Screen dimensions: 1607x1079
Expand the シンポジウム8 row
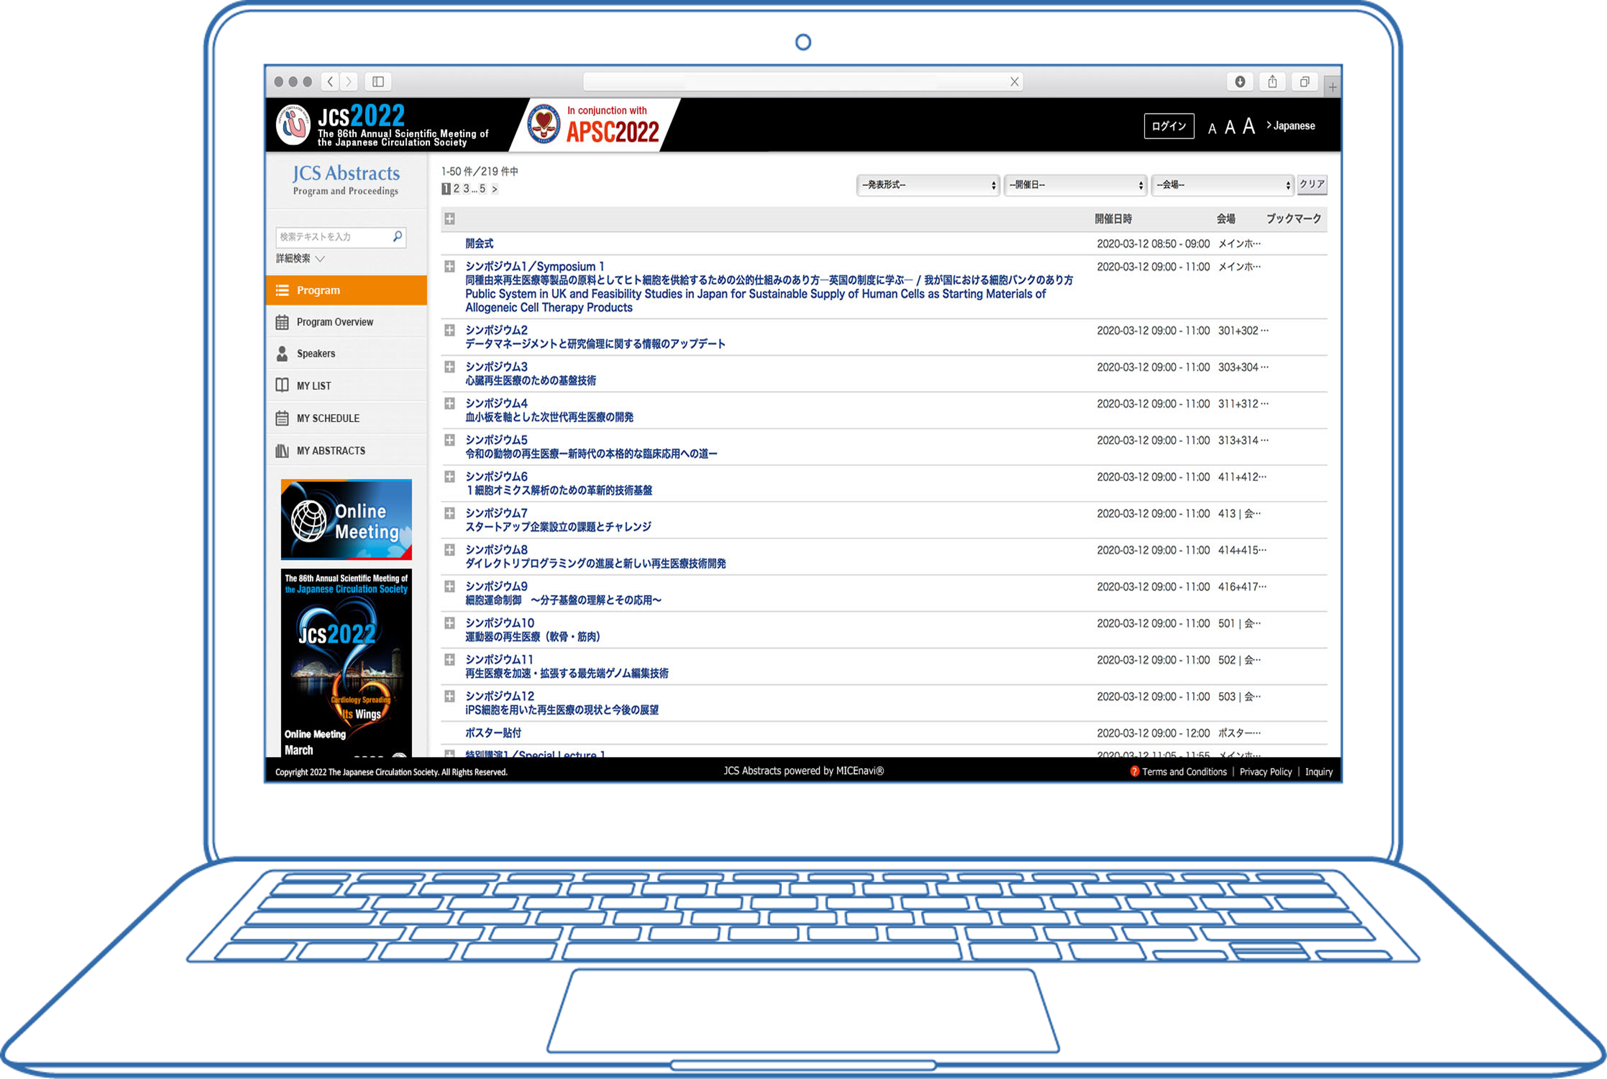(449, 550)
